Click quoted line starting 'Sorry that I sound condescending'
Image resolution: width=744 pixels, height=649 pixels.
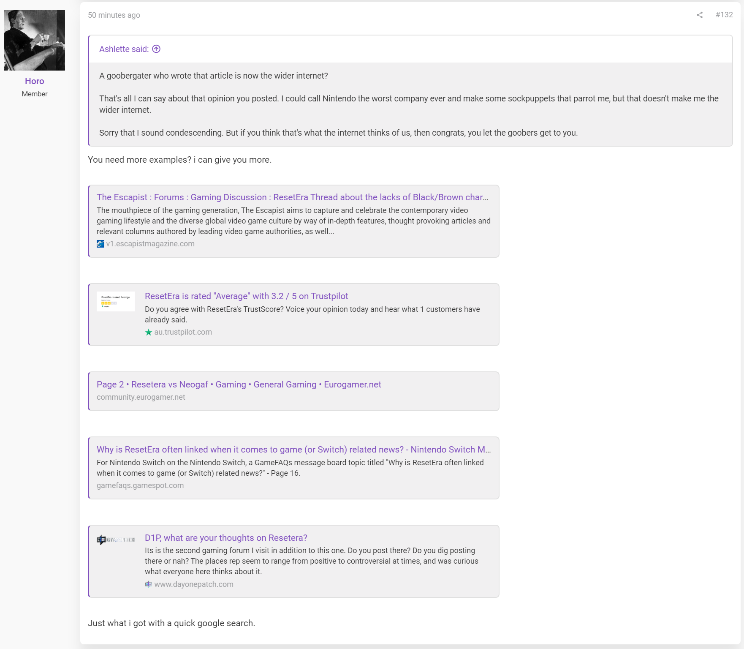click(339, 133)
